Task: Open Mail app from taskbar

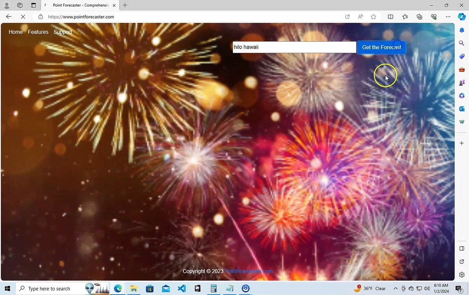Action: [x=166, y=288]
